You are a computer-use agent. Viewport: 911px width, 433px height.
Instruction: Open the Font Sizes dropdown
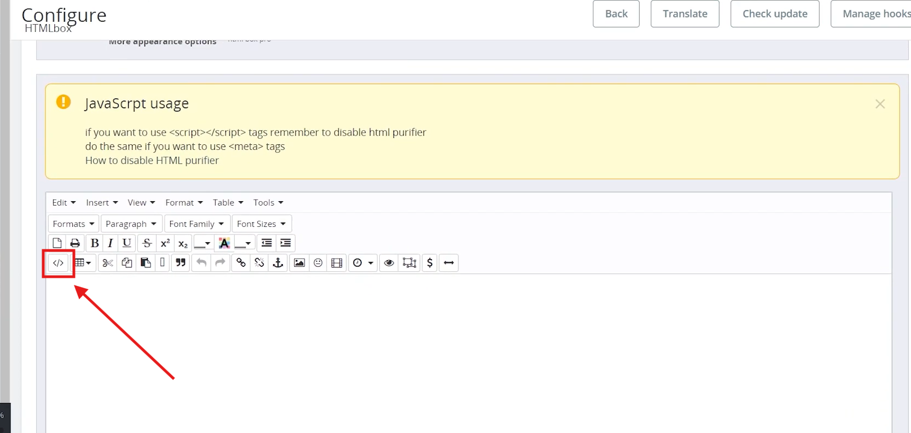point(261,224)
